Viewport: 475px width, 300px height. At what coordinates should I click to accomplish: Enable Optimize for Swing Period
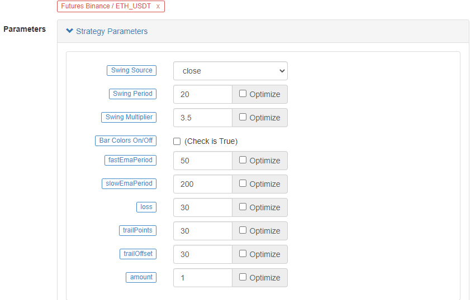(x=243, y=94)
